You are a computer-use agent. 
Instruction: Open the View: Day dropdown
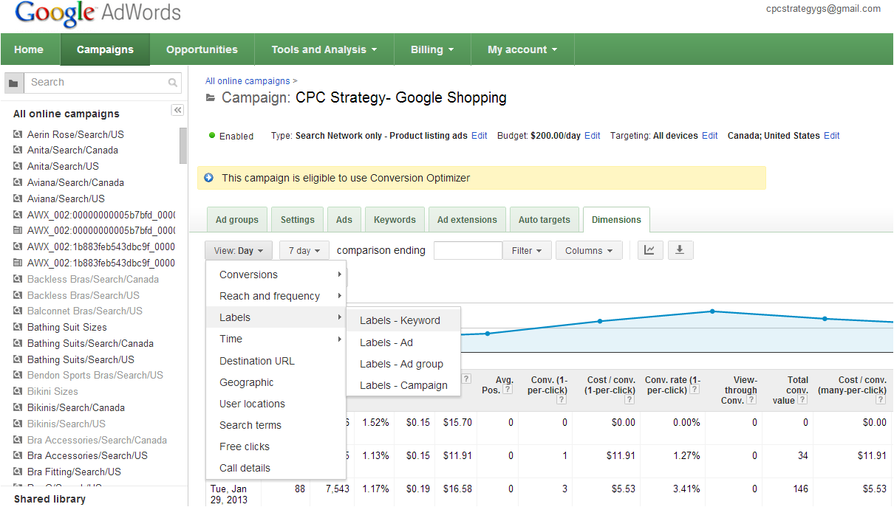(x=239, y=251)
